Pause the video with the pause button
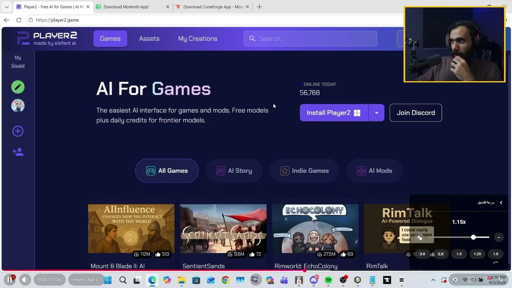The width and height of the screenshot is (512, 288). [x=10, y=280]
